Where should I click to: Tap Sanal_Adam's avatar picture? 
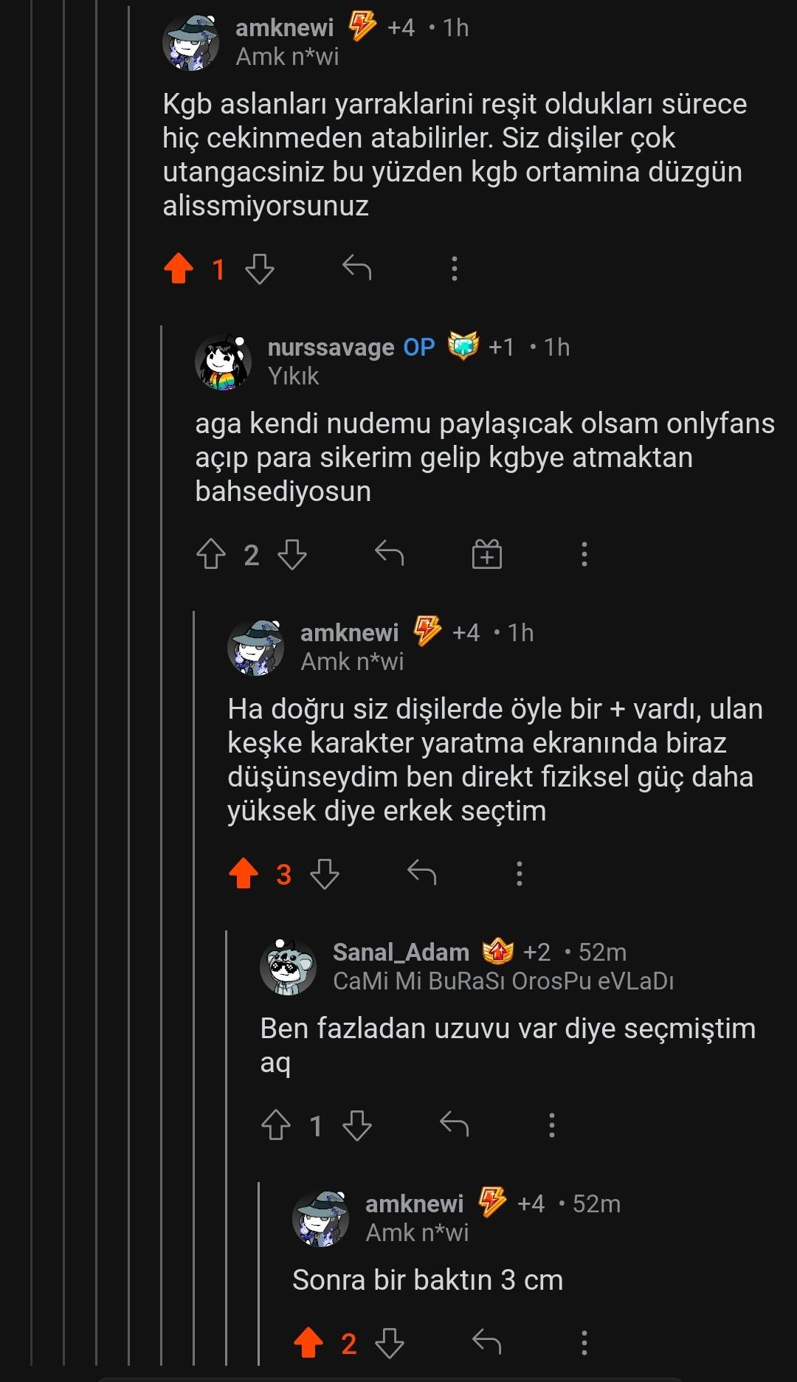tap(288, 967)
